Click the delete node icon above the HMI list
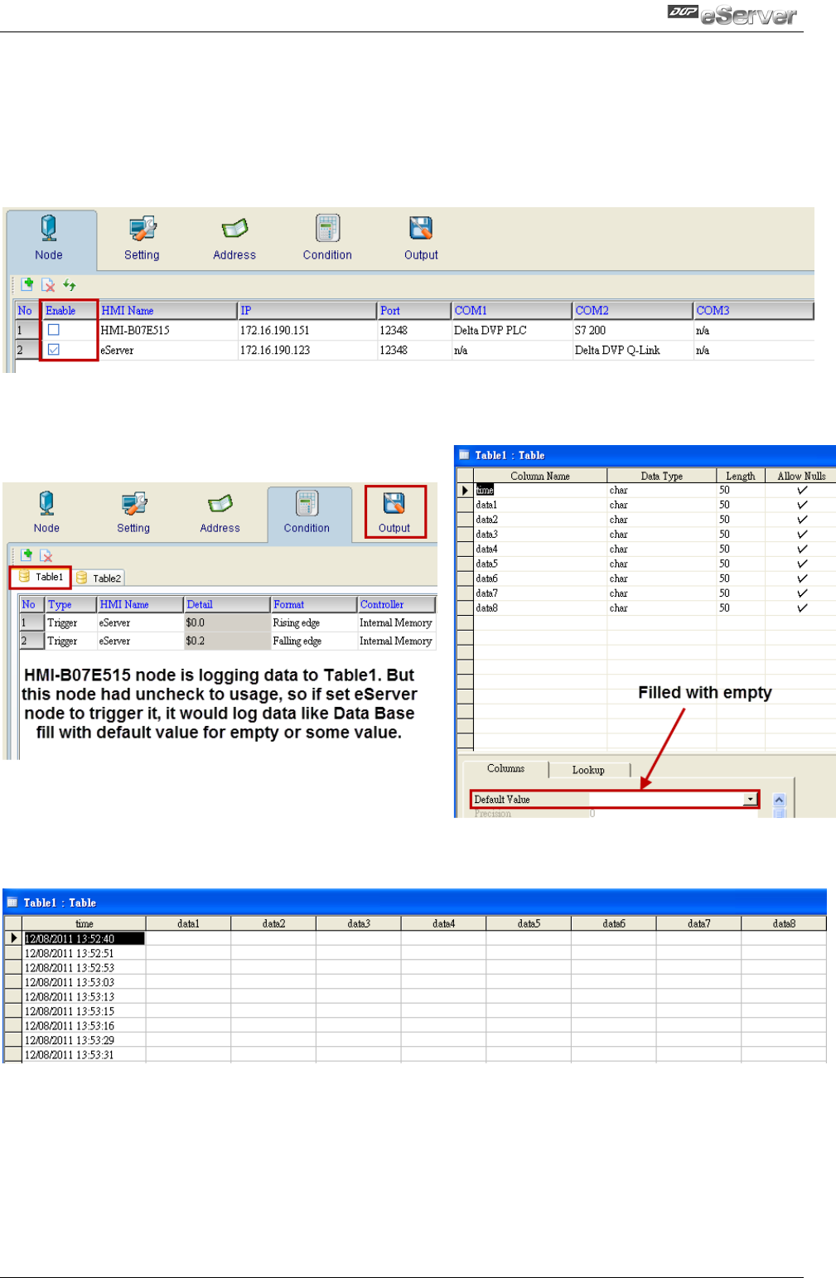 click(48, 285)
